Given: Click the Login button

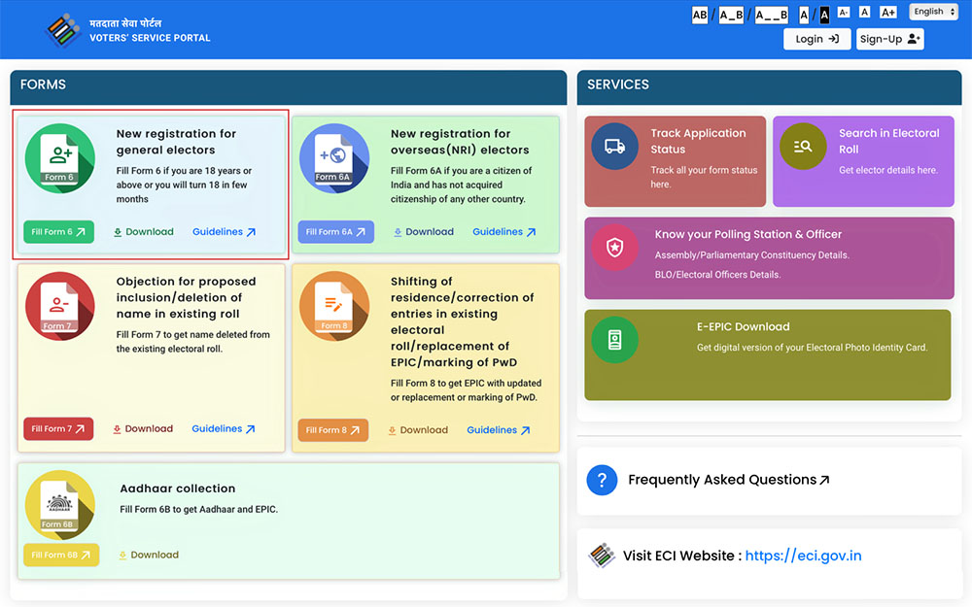Looking at the screenshot, I should pos(816,39).
